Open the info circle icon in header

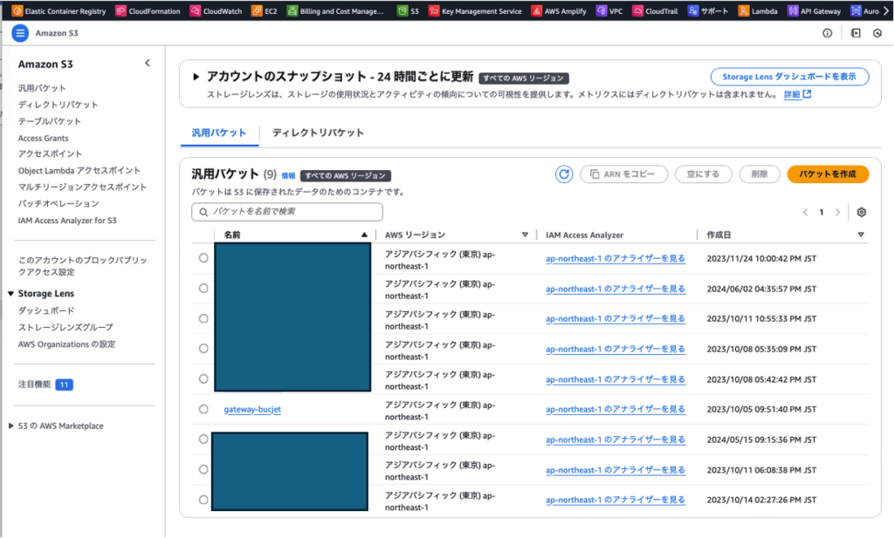pyautogui.click(x=828, y=33)
